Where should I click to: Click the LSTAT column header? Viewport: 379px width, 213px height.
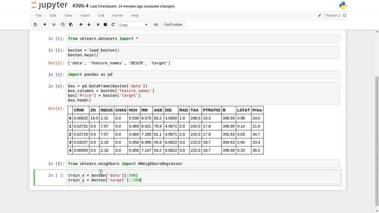click(x=243, y=110)
